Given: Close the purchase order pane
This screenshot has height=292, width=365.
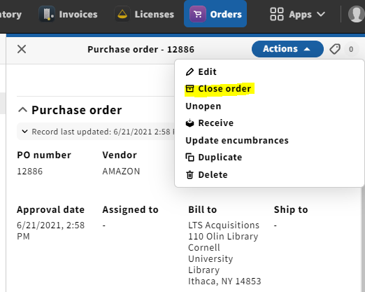Looking at the screenshot, I should (22, 49).
